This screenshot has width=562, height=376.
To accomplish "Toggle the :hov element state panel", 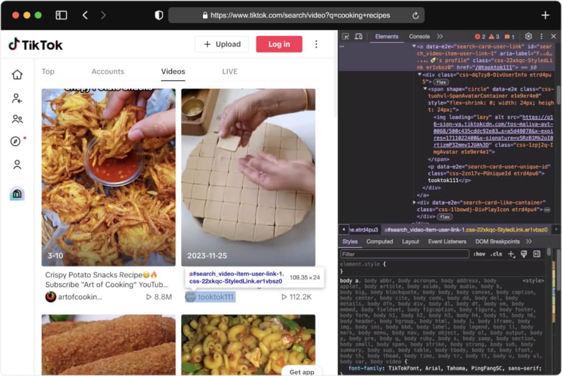I will tap(479, 254).
